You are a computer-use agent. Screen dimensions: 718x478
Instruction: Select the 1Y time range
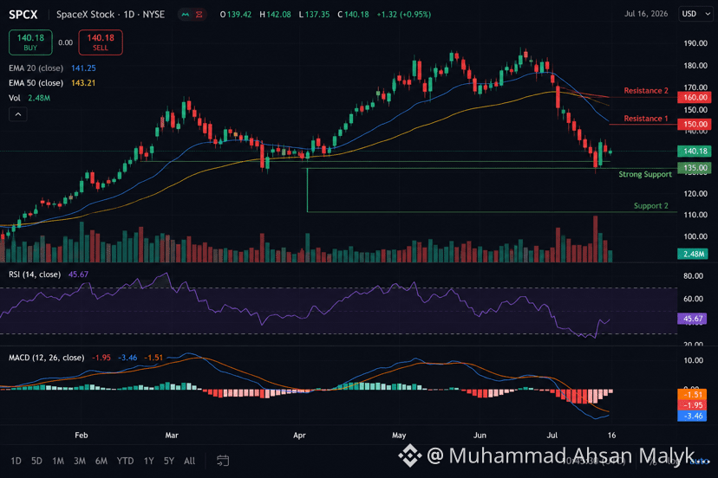tap(149, 461)
